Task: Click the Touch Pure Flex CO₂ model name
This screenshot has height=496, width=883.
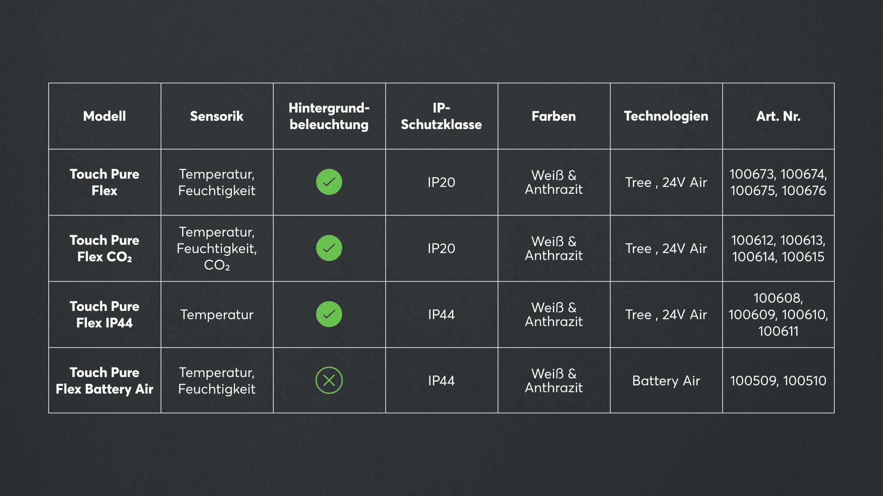Action: pos(104,248)
